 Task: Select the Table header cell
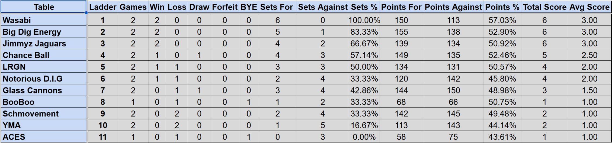(x=43, y=7)
